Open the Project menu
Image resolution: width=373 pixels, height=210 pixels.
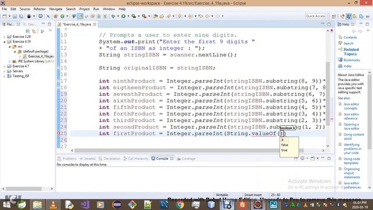click(85, 9)
